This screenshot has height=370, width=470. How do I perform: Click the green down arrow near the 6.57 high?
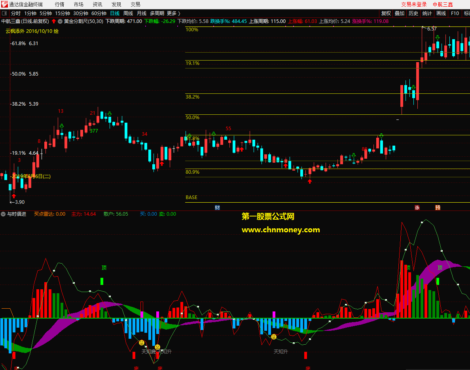click(x=438, y=38)
